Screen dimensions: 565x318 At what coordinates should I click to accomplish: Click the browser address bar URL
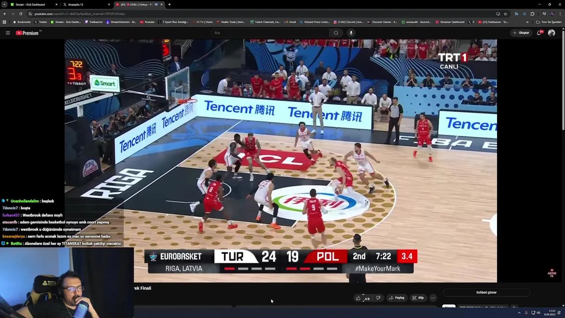coord(79,14)
